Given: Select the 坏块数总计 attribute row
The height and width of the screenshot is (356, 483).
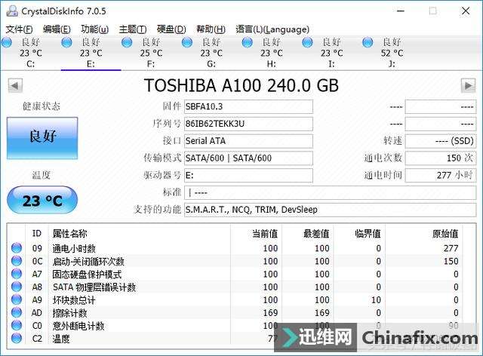Looking at the screenshot, I should pyautogui.click(x=235, y=299).
